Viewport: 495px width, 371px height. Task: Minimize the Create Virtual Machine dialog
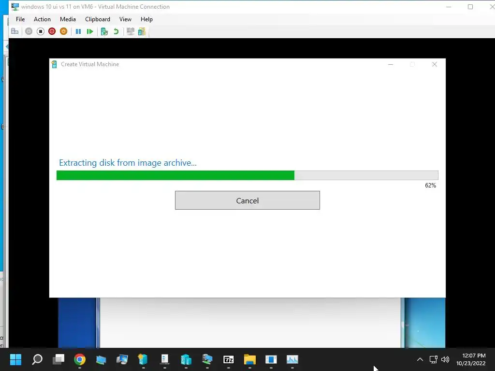pyautogui.click(x=391, y=64)
